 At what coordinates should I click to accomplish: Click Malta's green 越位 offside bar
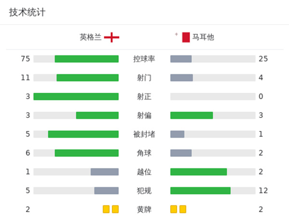(x=198, y=172)
